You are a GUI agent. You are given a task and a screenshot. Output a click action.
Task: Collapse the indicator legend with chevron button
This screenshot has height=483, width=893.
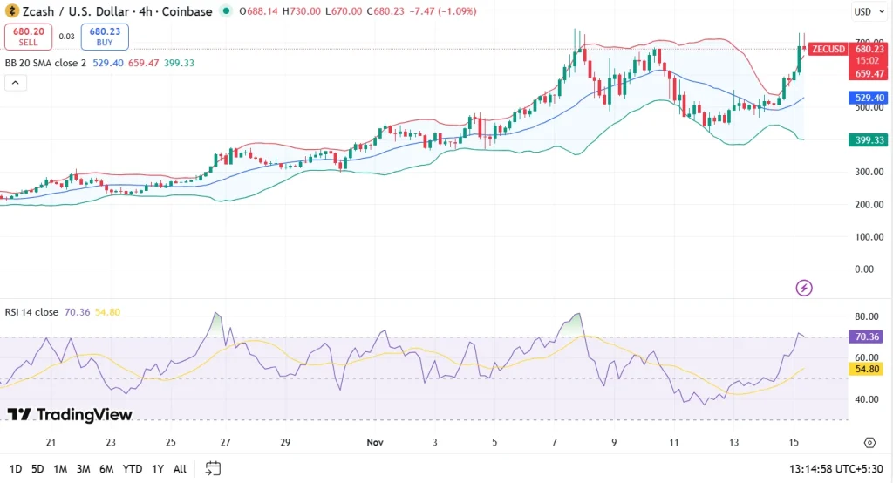point(15,83)
